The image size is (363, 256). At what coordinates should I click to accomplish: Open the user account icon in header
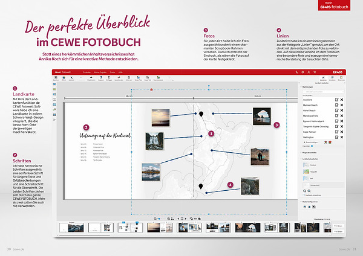point(309,72)
